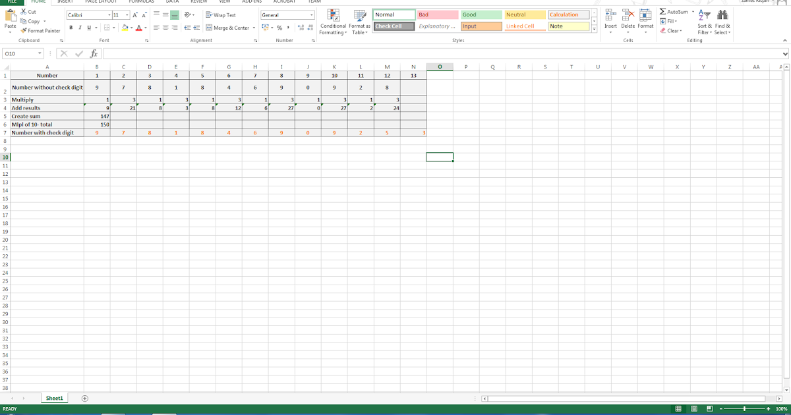Open Alignment dialog launcher
This screenshot has height=415, width=791.
(x=255, y=41)
